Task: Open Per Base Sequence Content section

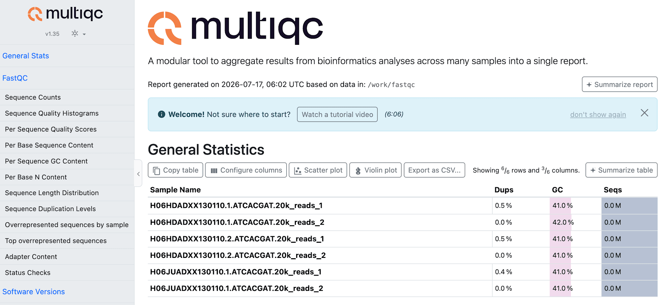Action: point(49,145)
